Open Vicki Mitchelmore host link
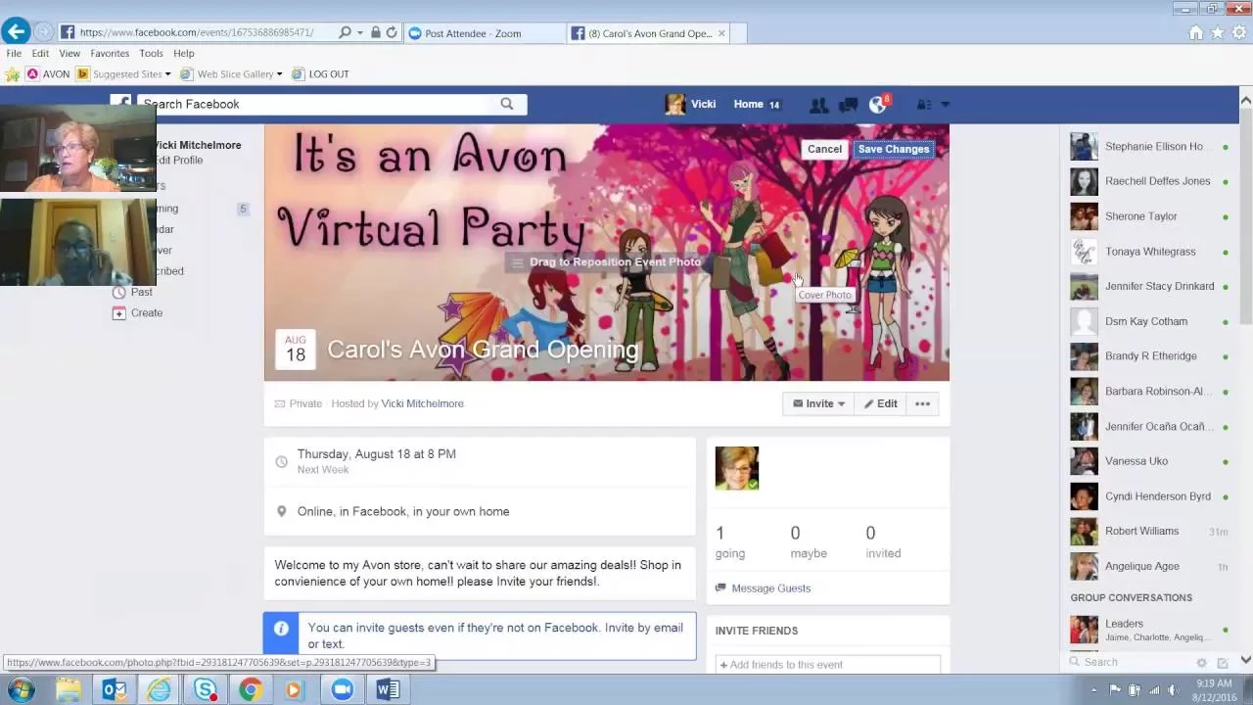The width and height of the screenshot is (1253, 705). tap(423, 403)
